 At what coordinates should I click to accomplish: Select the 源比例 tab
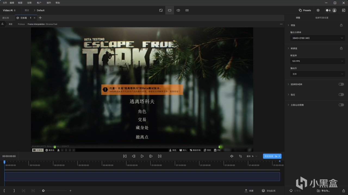click(x=6, y=18)
